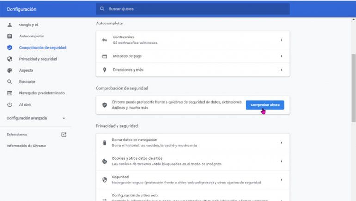356x201 pixels.
Task: Click the Navegador predeterminado browser icon
Action: tap(9, 93)
